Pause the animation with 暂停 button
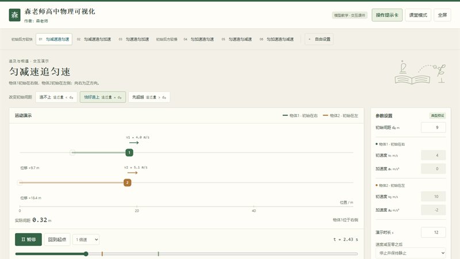This screenshot has width=460, height=259. tap(28, 239)
